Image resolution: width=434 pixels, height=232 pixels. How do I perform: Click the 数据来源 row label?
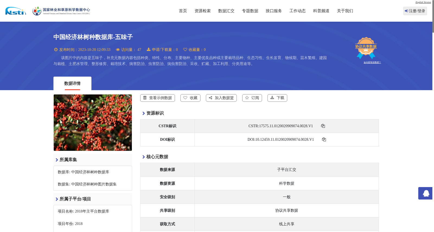point(167,170)
